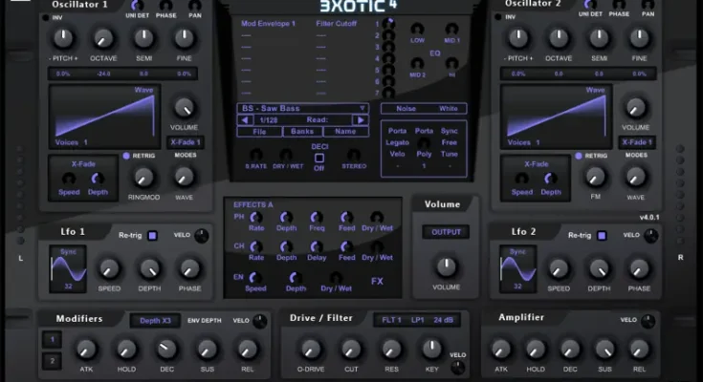Click the OUTPUT button
Image resolution: width=703 pixels, height=382 pixels.
[446, 232]
